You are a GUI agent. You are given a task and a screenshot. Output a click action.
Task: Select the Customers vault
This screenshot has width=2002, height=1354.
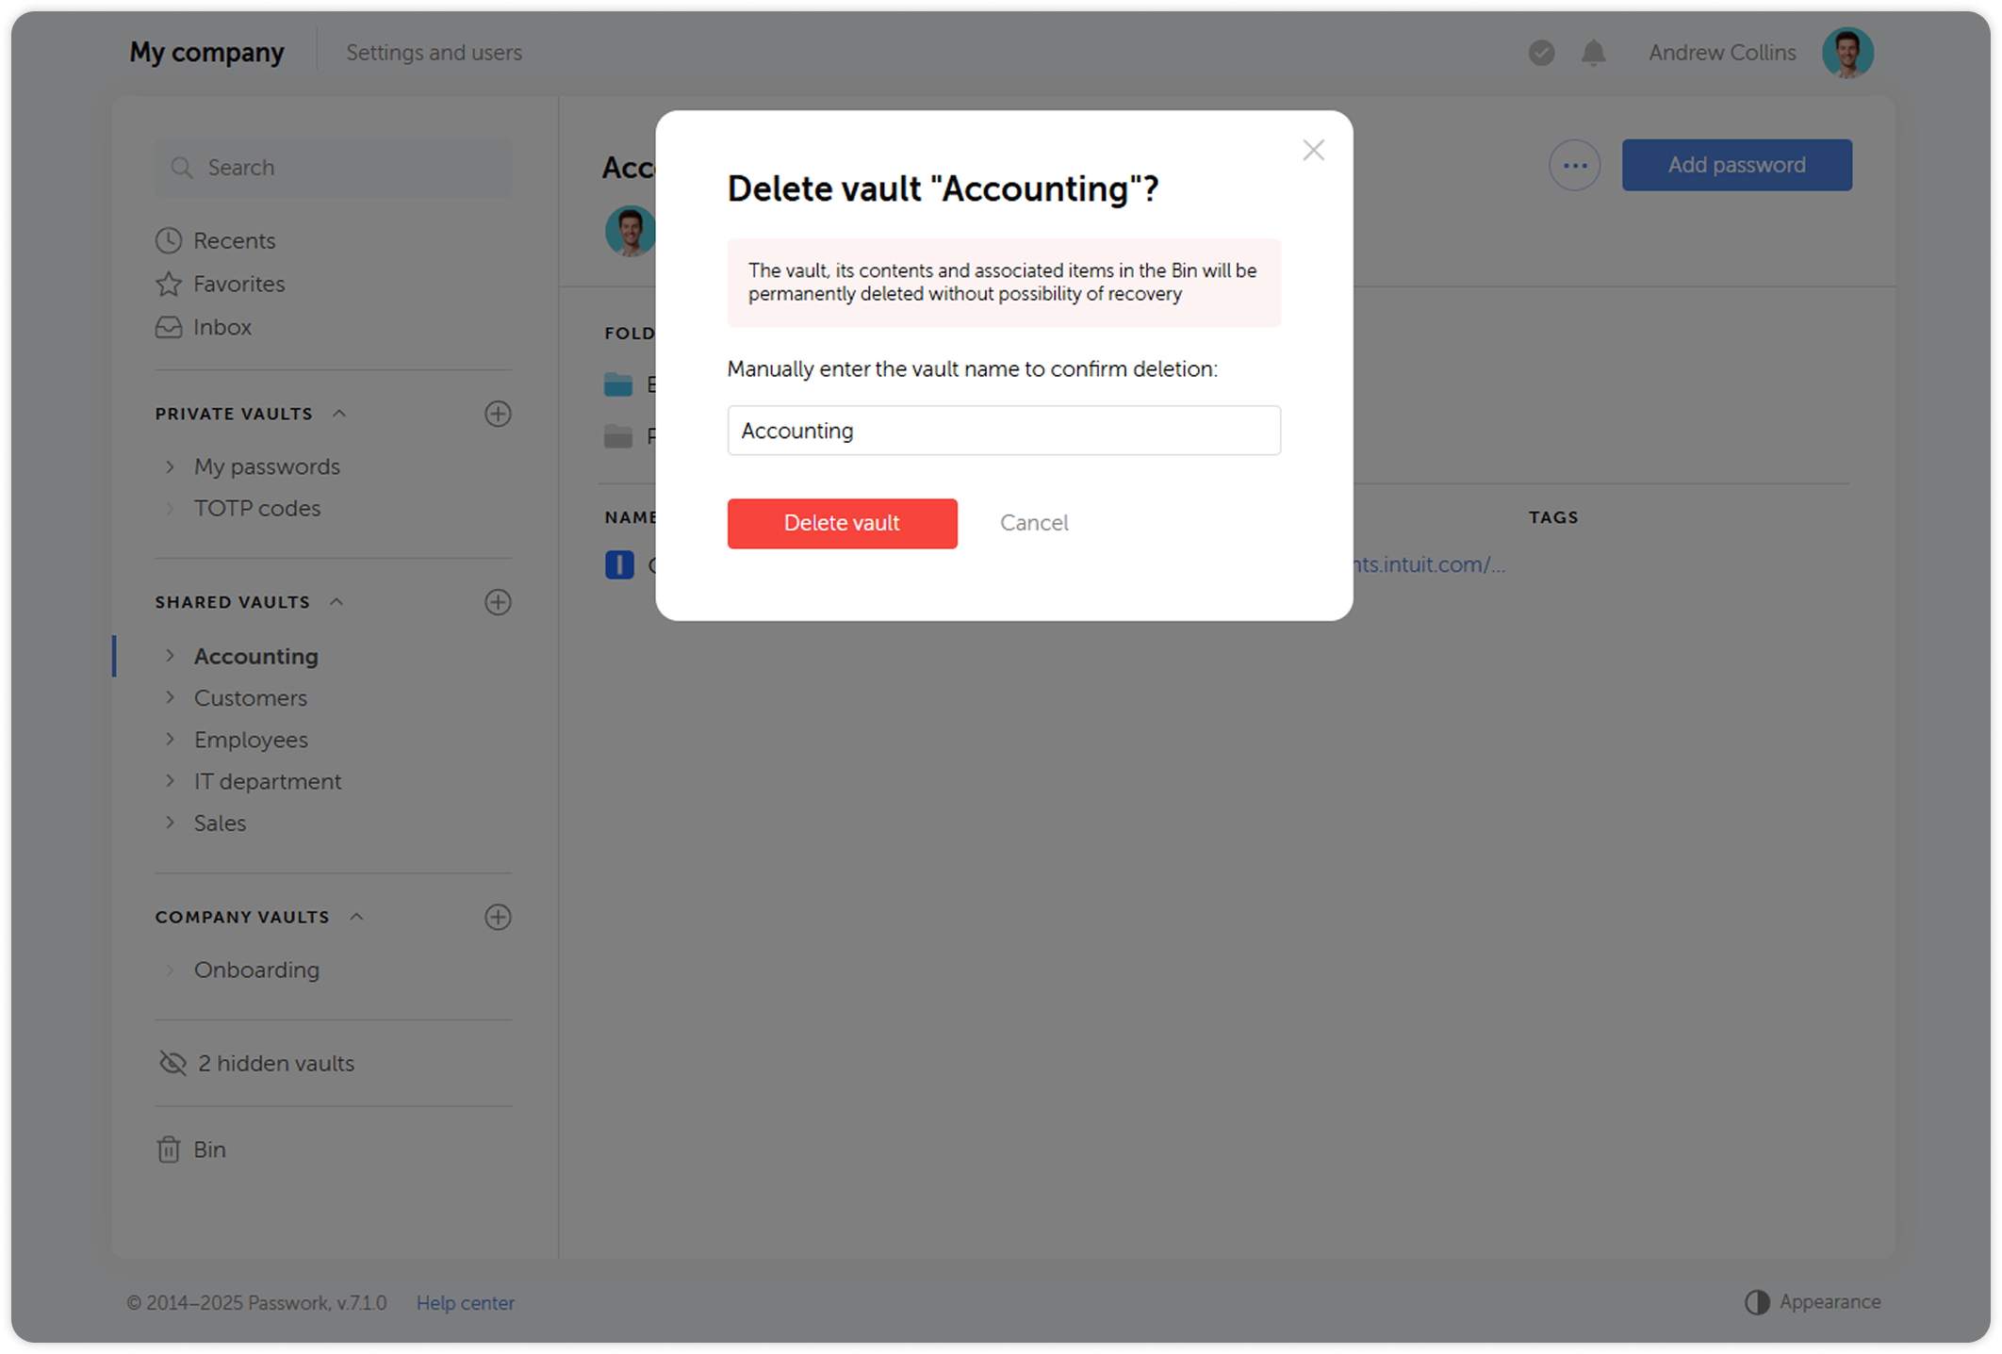(250, 698)
